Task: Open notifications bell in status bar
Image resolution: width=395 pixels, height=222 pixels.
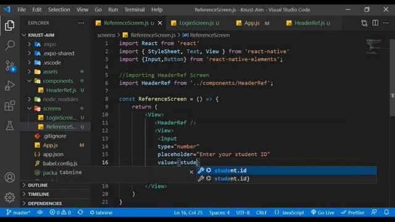Action: point(386,212)
